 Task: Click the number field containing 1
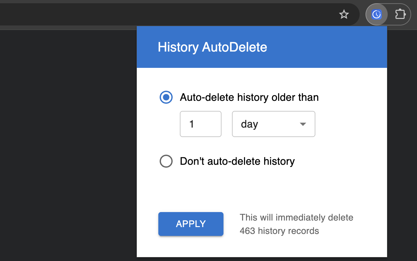[x=201, y=124]
